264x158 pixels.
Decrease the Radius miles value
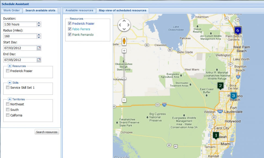39,37
